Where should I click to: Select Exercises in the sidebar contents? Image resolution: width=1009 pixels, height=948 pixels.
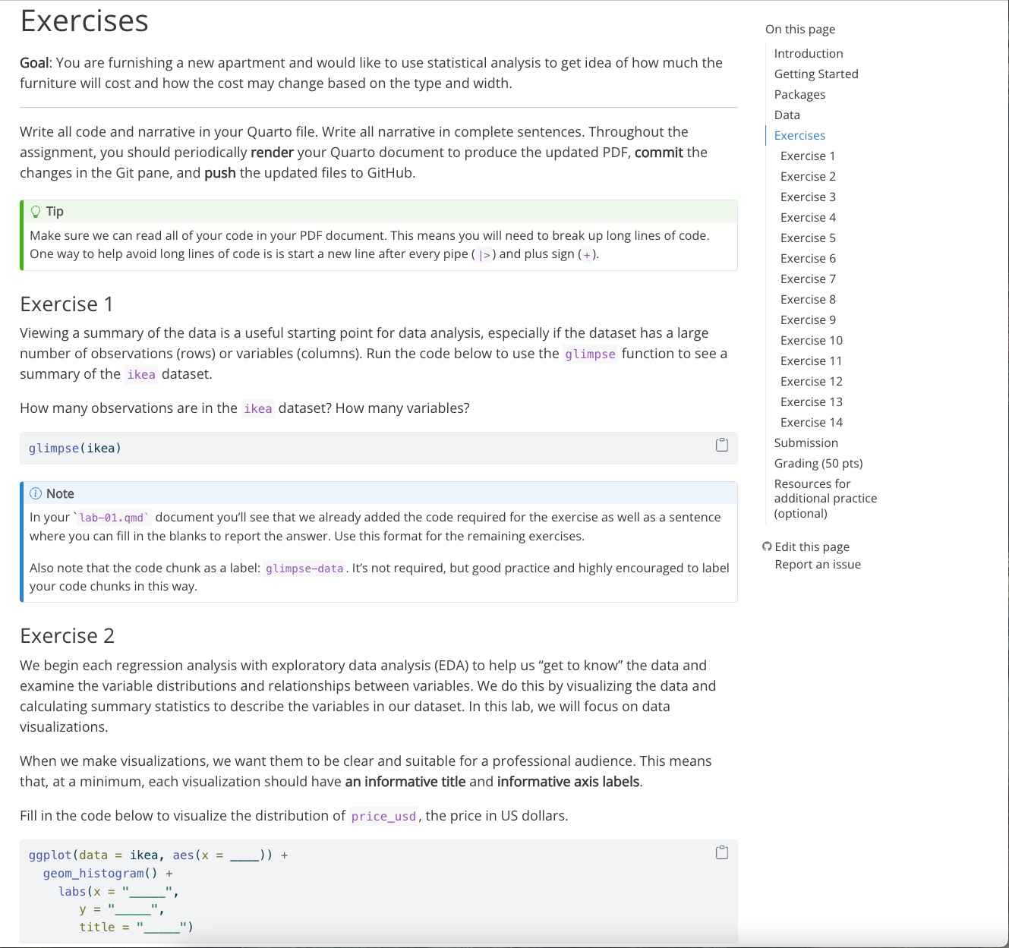pos(799,135)
